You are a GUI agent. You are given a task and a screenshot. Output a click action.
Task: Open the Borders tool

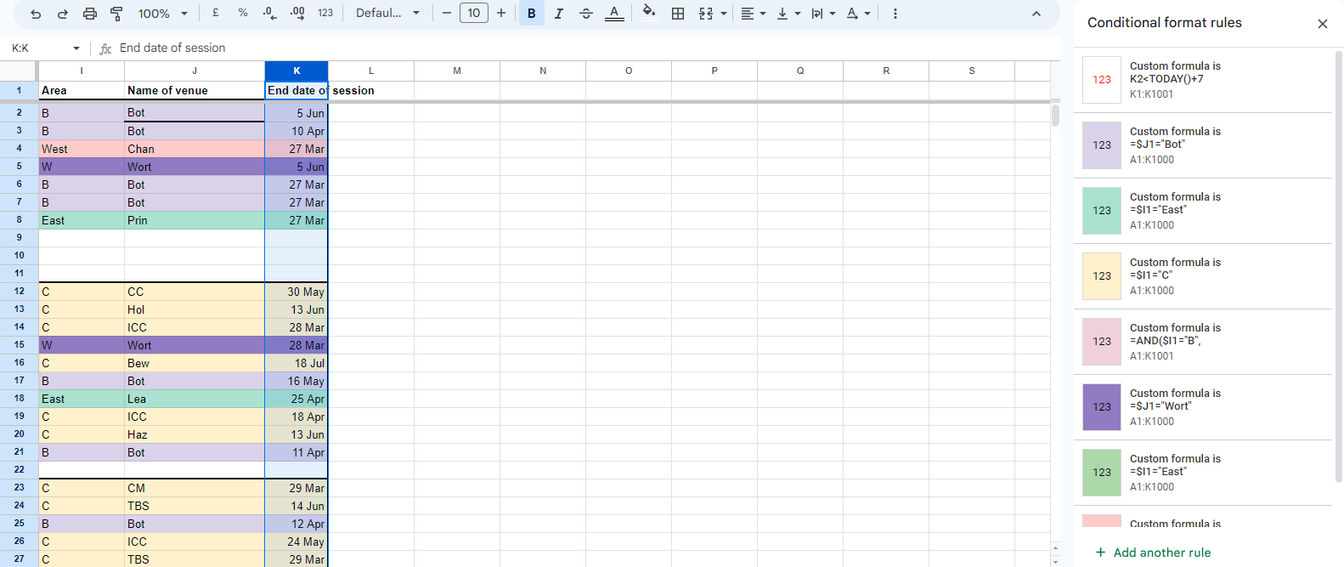pyautogui.click(x=678, y=13)
